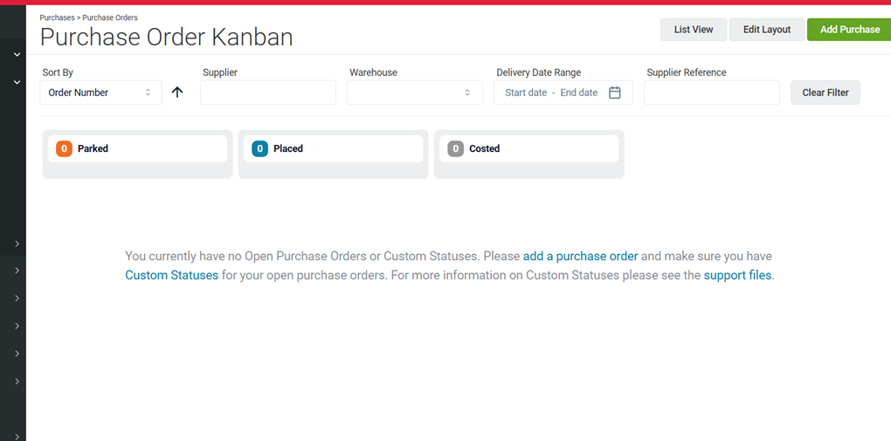Switch to List View
Viewport: 891px width, 441px height.
pos(694,30)
